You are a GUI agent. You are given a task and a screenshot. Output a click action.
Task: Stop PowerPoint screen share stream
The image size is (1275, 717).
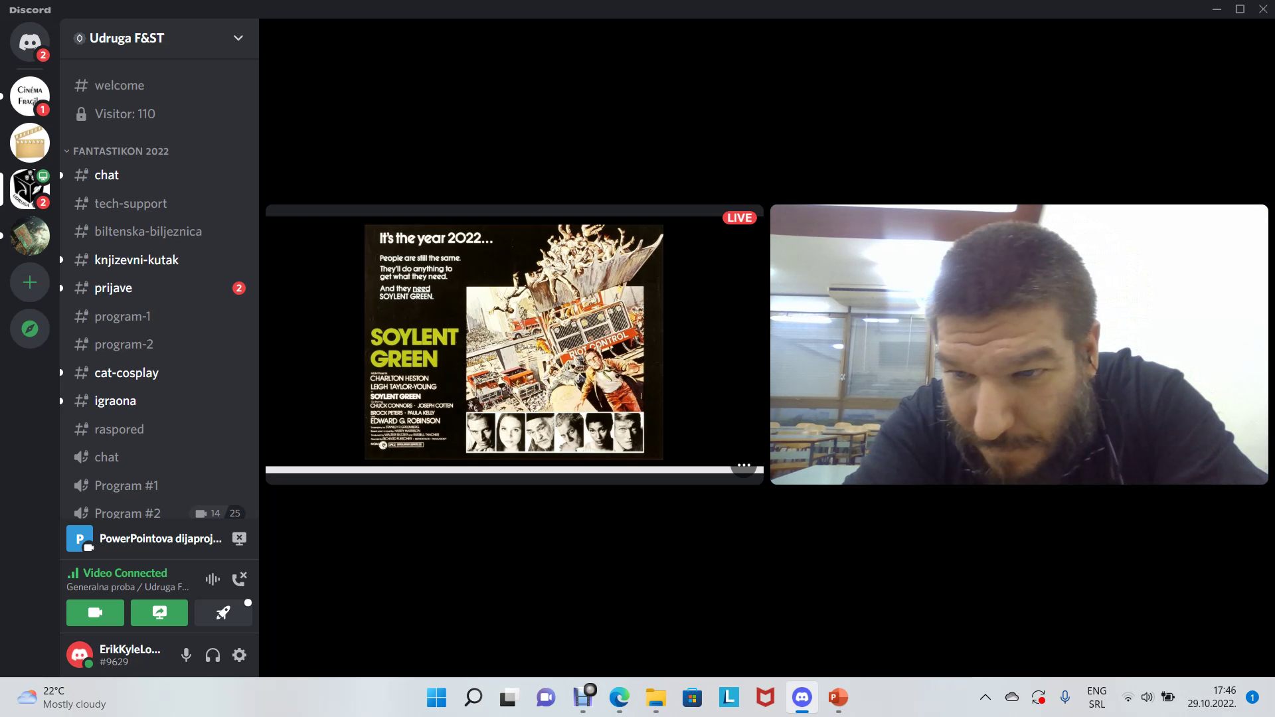[239, 538]
